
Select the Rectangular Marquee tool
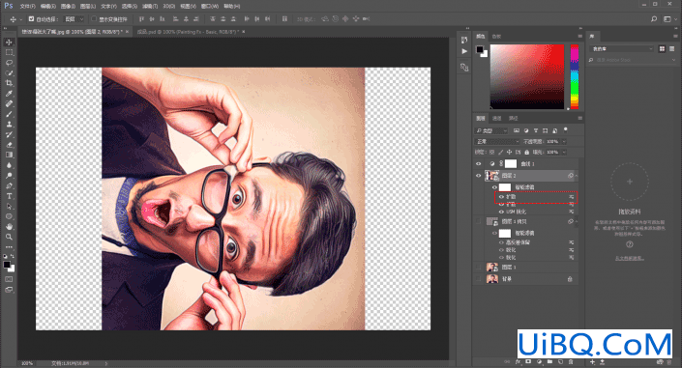point(9,52)
